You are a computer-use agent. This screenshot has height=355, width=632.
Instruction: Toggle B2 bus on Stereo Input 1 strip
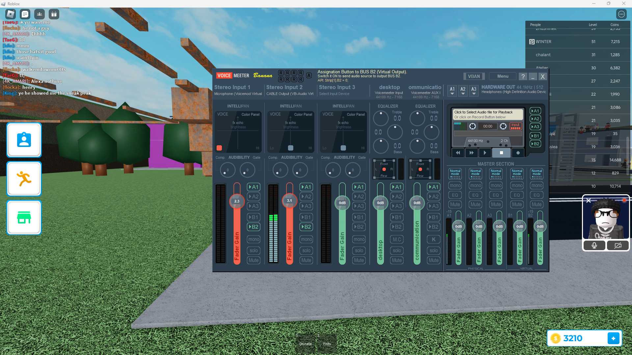(253, 227)
